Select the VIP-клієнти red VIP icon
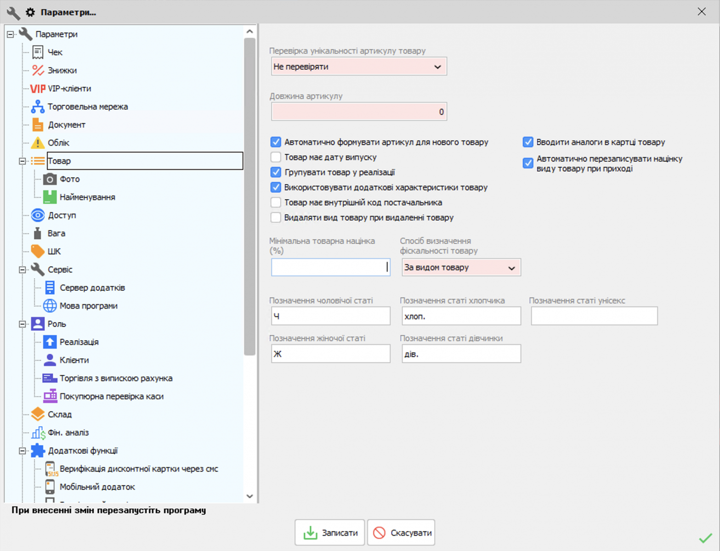This screenshot has height=551, width=720. click(x=38, y=89)
